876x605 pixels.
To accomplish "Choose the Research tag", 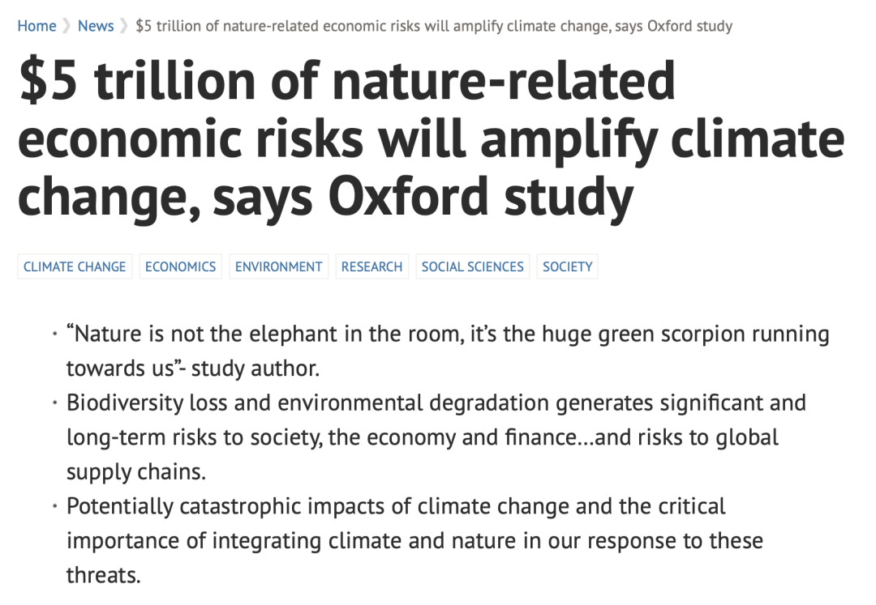I will pos(372,266).
